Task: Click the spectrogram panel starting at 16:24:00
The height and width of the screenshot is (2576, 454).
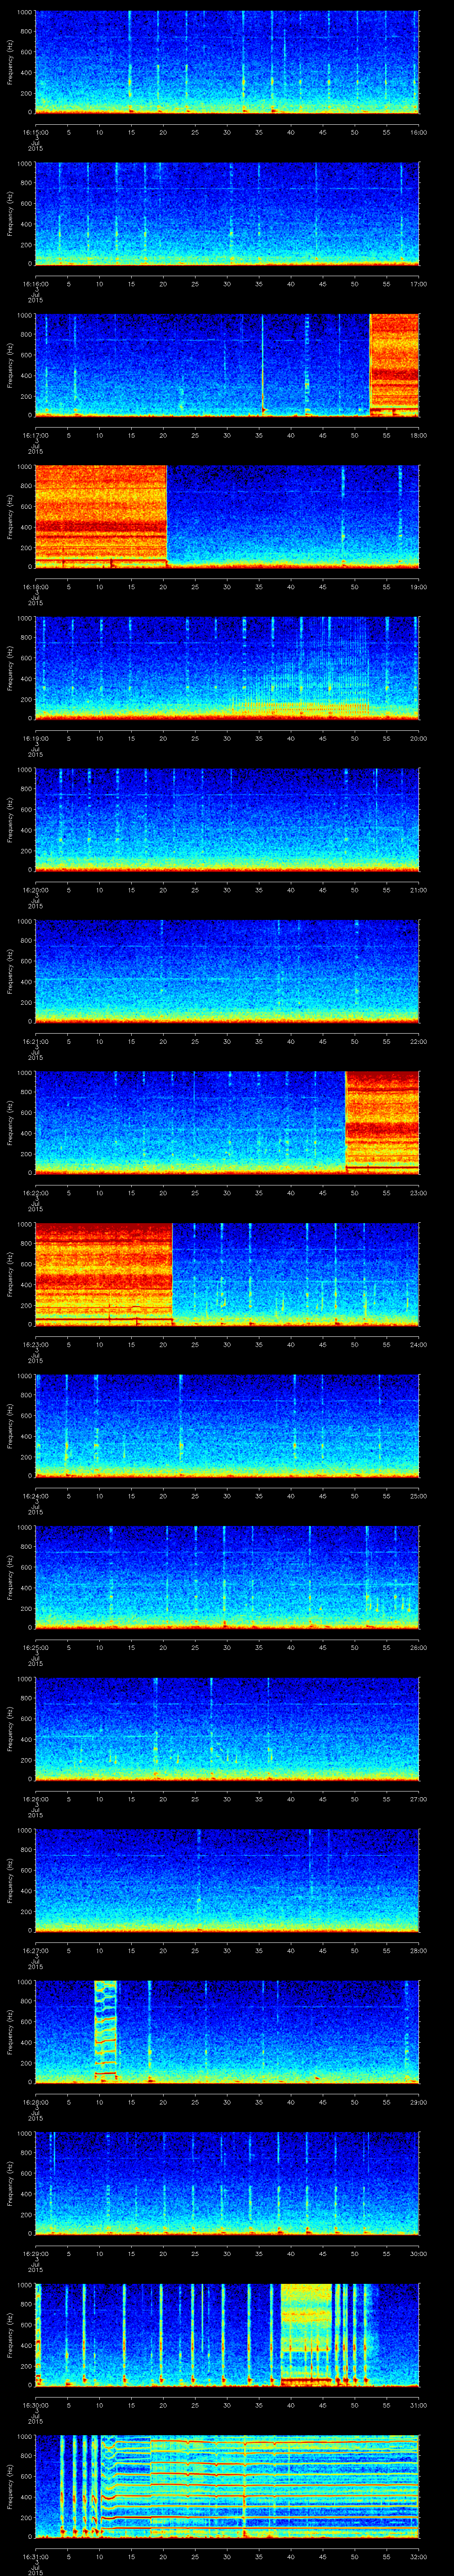Action: 227,1426
